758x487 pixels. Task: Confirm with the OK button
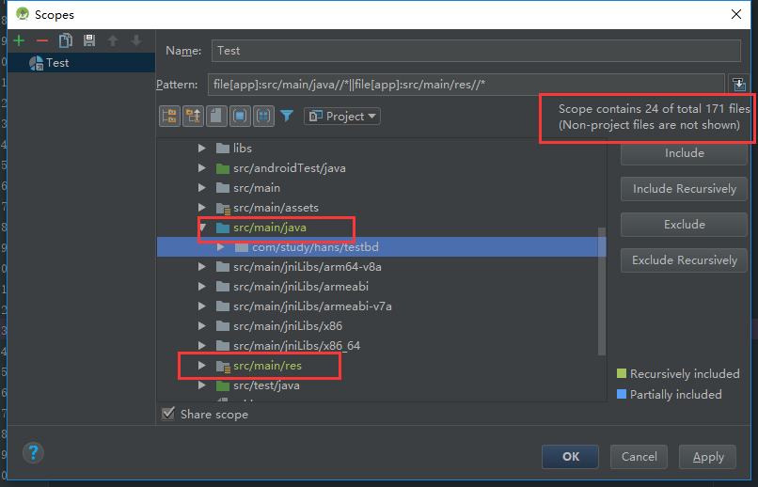pos(571,457)
